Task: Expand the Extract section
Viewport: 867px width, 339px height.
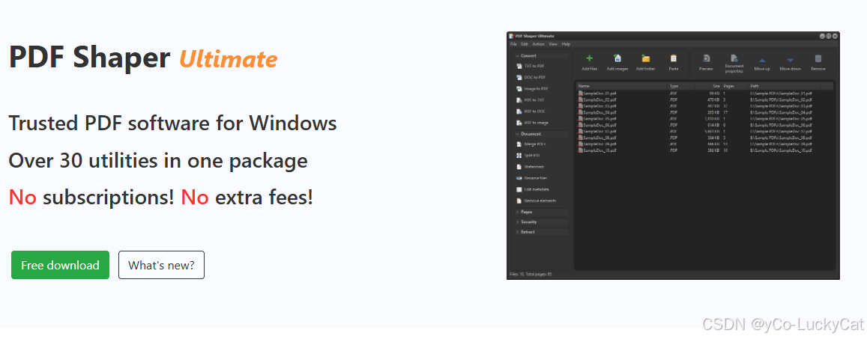Action: 541,232
